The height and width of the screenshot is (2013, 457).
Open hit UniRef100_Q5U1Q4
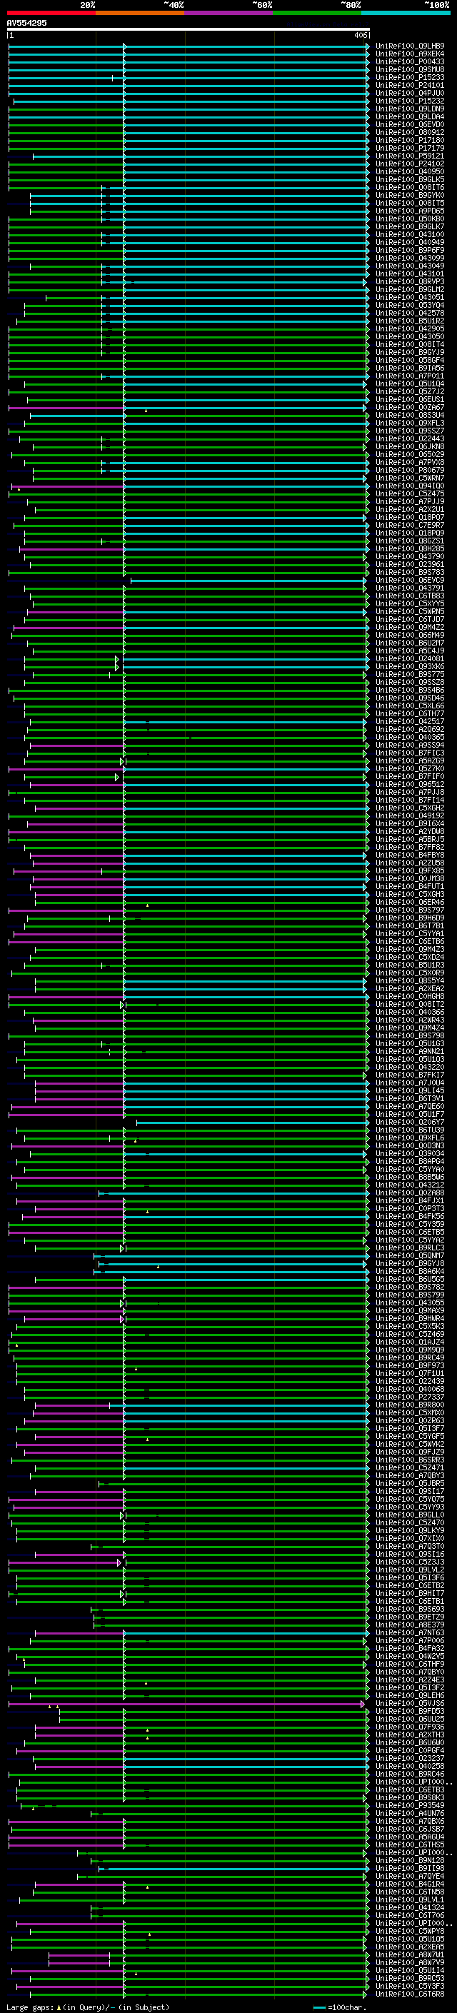[x=410, y=383]
